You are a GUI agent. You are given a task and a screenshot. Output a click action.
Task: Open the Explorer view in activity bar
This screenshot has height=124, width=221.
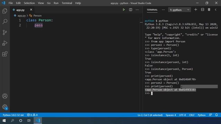pyautogui.click(x=5, y=11)
